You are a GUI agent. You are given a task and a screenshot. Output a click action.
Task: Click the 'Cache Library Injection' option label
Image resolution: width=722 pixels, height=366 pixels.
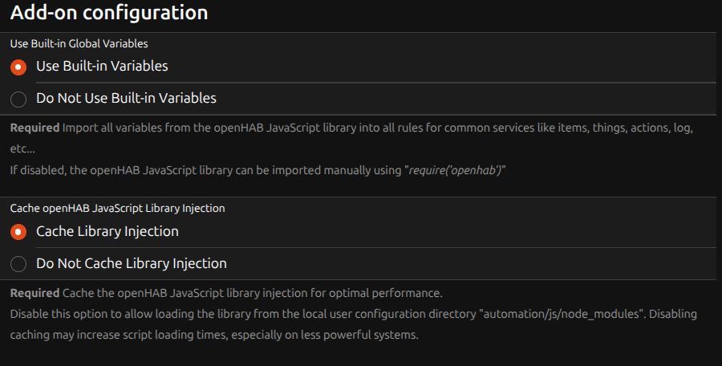107,231
